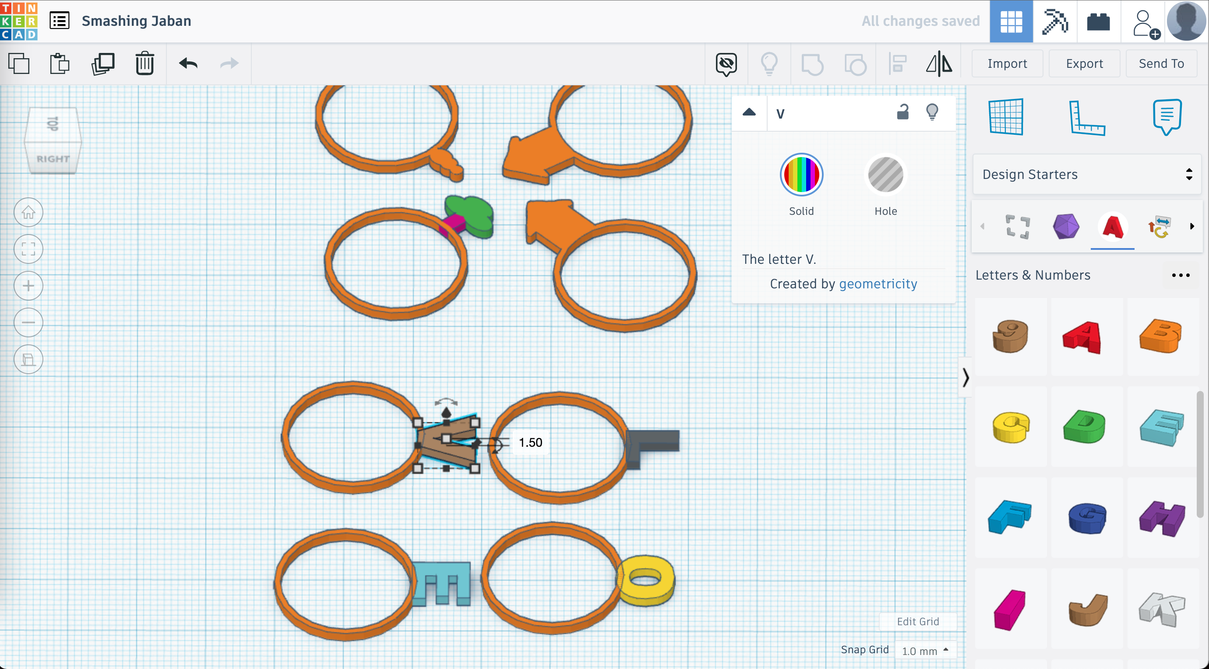The height and width of the screenshot is (669, 1209).
Task: Open the user profile avatar
Action: click(1187, 21)
